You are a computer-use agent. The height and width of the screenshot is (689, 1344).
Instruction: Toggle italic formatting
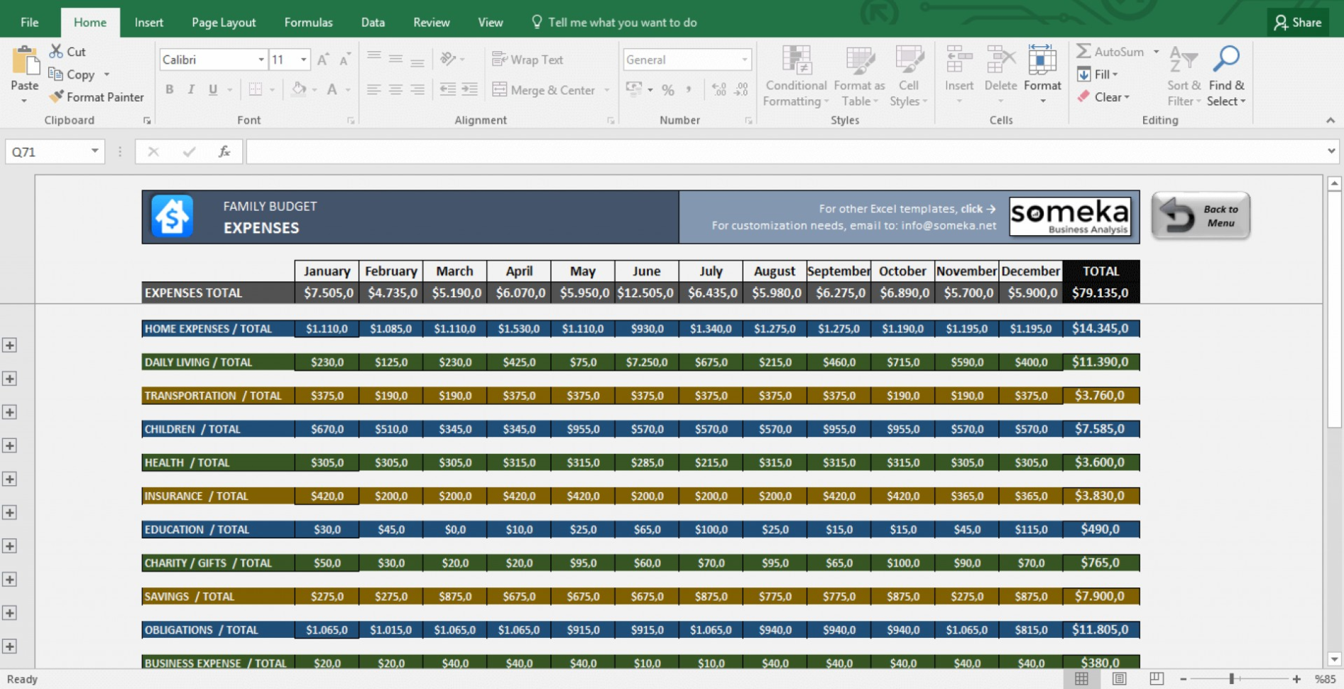(x=190, y=89)
